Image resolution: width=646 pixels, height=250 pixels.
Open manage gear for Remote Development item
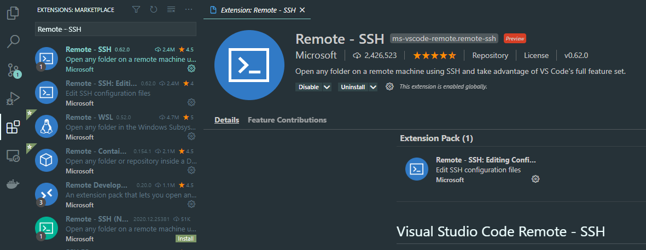point(191,204)
